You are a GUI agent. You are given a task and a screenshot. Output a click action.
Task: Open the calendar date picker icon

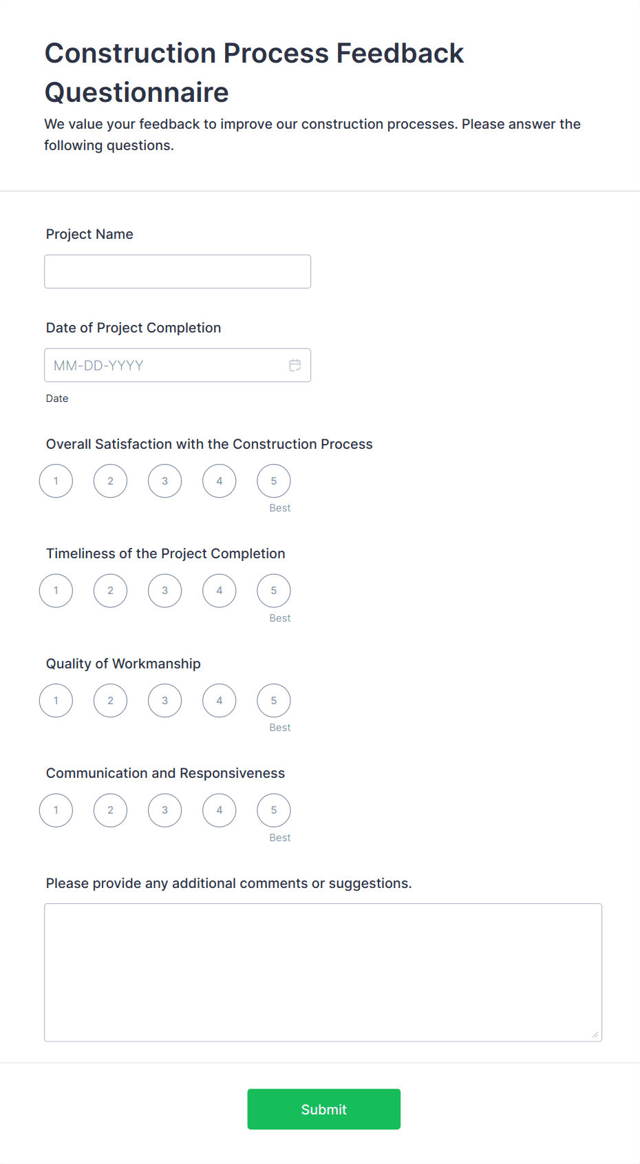point(295,366)
